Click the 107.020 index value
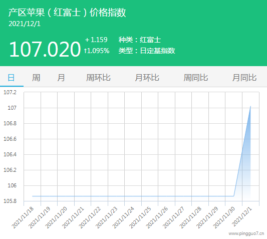Screen dimensions: 267x239 pyautogui.click(x=45, y=49)
